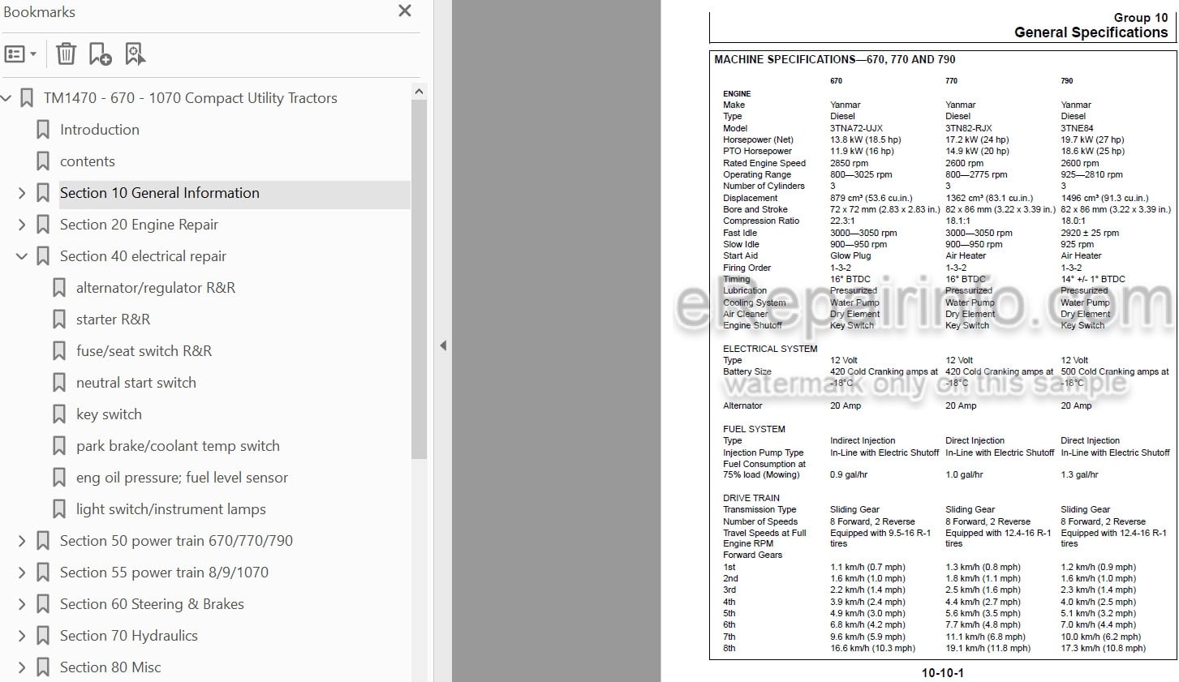
Task: Go to light switch/instrument lamps bookmark
Action: click(171, 509)
